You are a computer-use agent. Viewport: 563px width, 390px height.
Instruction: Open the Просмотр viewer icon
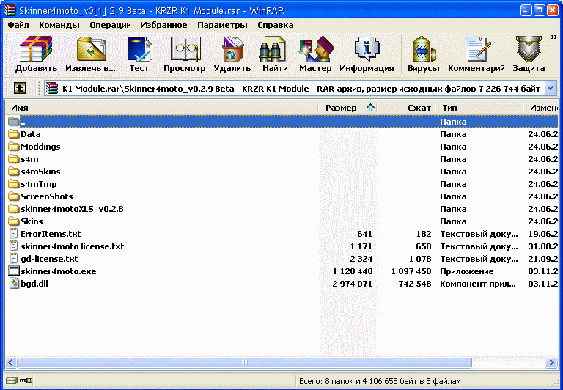pyautogui.click(x=184, y=49)
